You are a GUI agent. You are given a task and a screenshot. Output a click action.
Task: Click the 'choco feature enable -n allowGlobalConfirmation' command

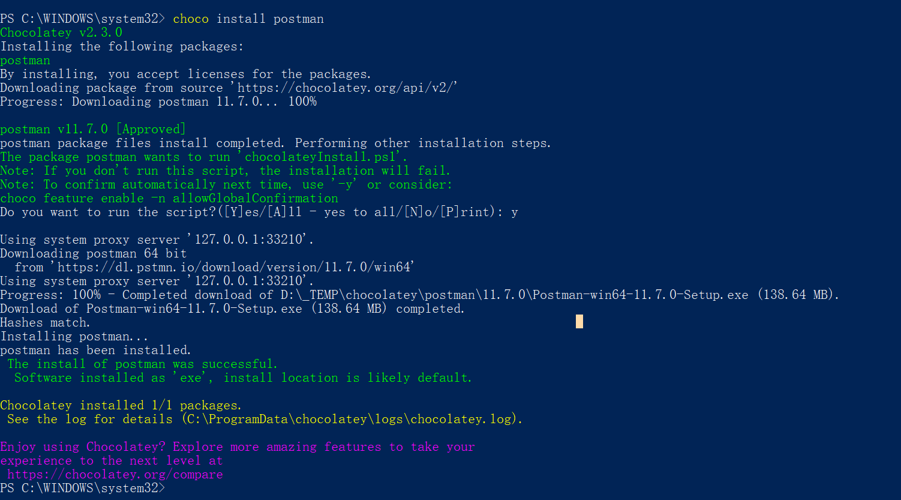point(169,198)
